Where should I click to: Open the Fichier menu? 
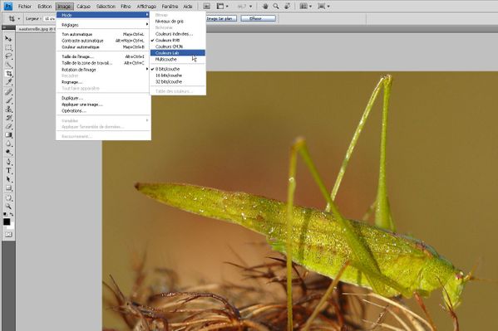point(25,6)
